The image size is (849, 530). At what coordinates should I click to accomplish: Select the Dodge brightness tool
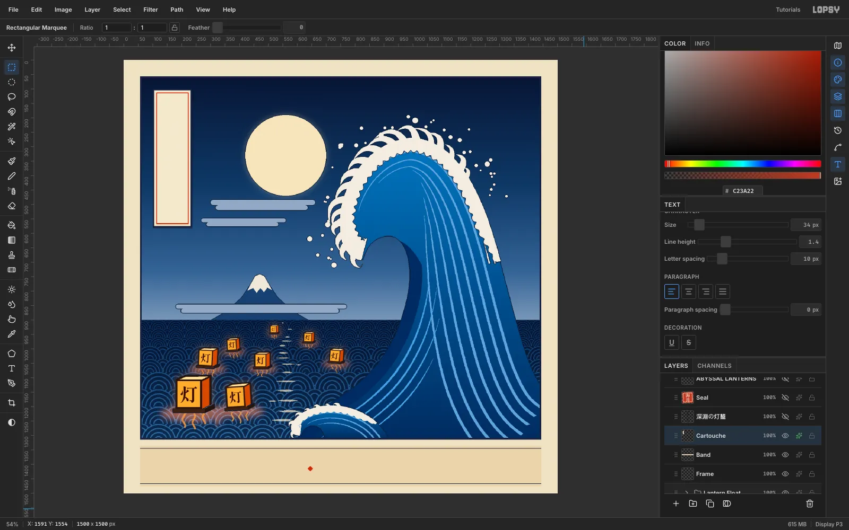pos(12,289)
